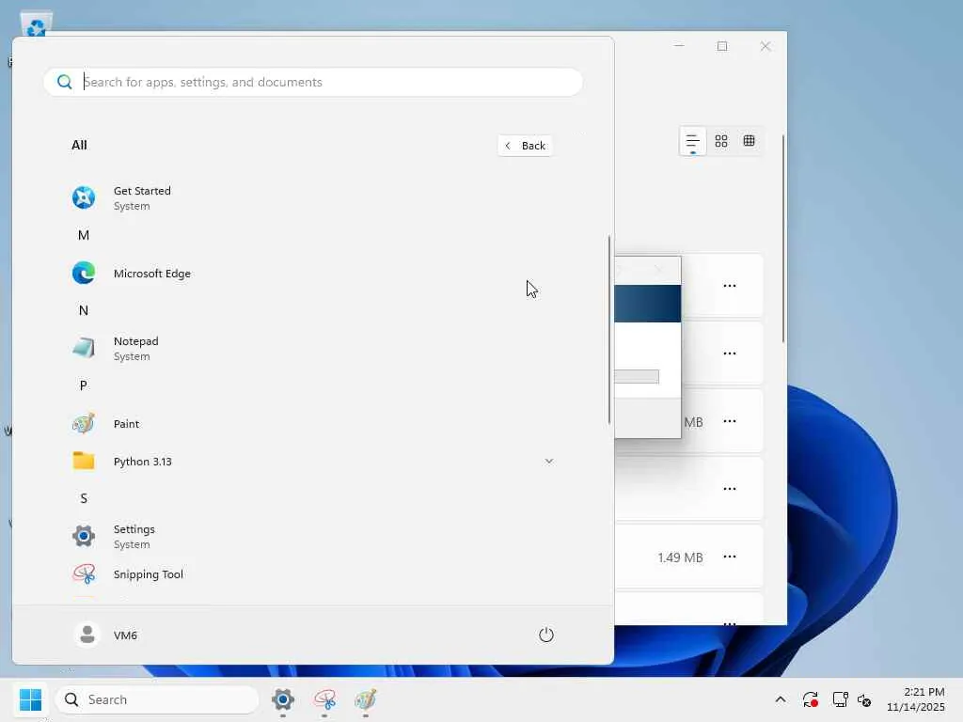This screenshot has height=722, width=963.
Task: Show hidden system tray icons
Action: 780,699
